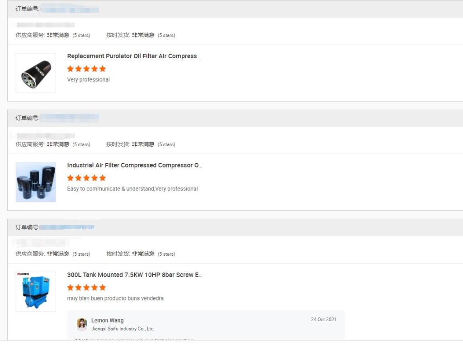Click the "Easy to communicate & understand" review
The image size is (463, 346).
[132, 189]
